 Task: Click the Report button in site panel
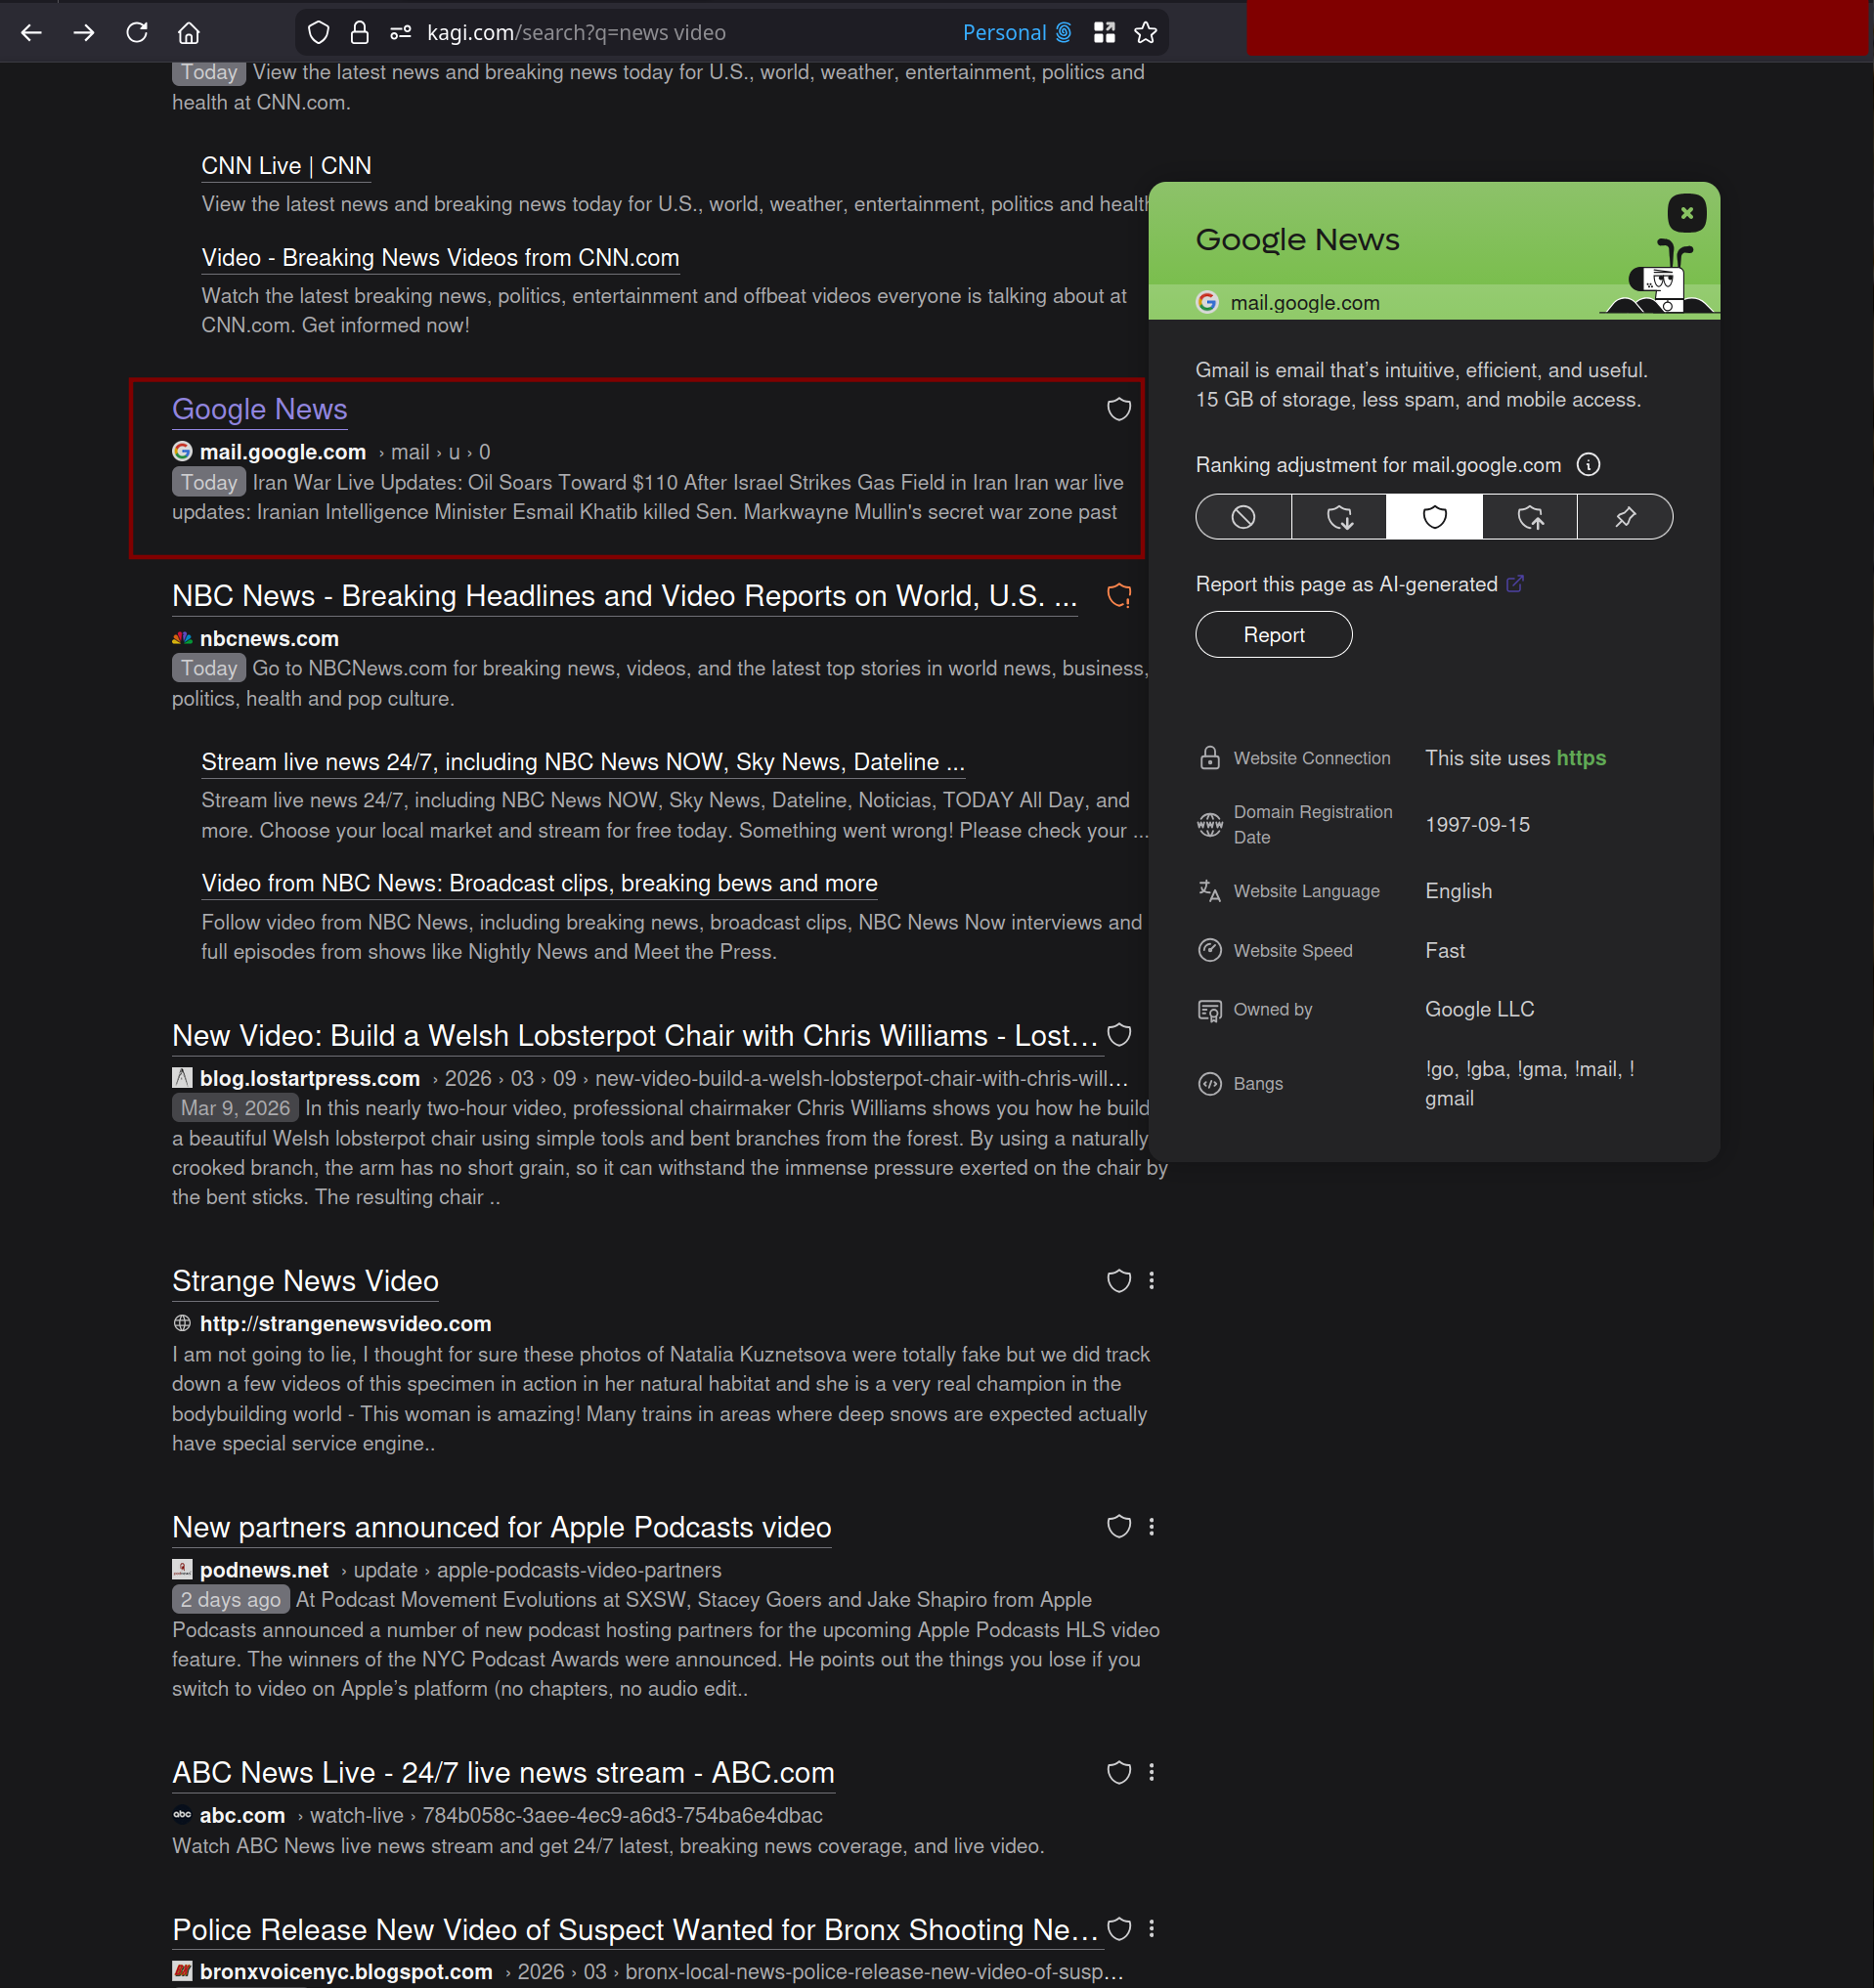[1273, 635]
